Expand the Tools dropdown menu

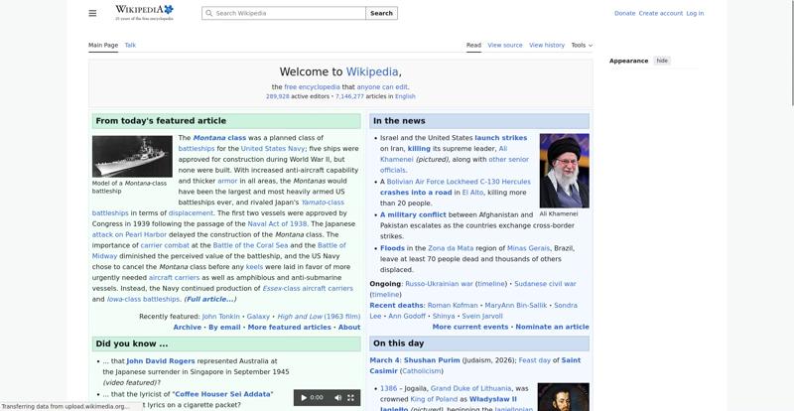click(580, 45)
